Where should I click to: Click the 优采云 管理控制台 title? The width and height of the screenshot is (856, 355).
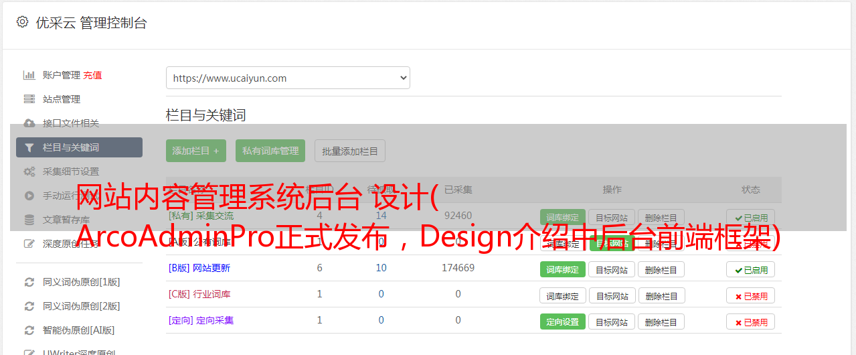pos(91,23)
